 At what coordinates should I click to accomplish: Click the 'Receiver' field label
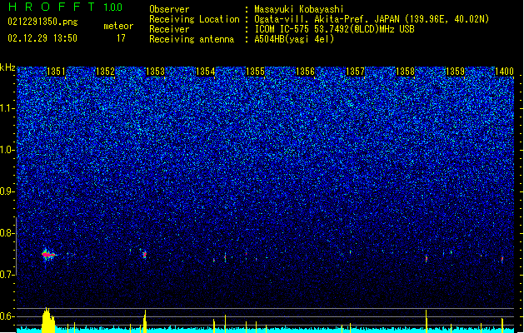[x=169, y=29]
